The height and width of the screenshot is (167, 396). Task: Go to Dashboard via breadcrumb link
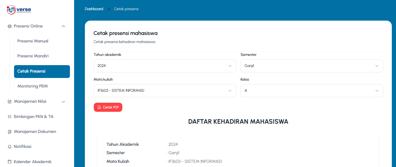(94, 9)
